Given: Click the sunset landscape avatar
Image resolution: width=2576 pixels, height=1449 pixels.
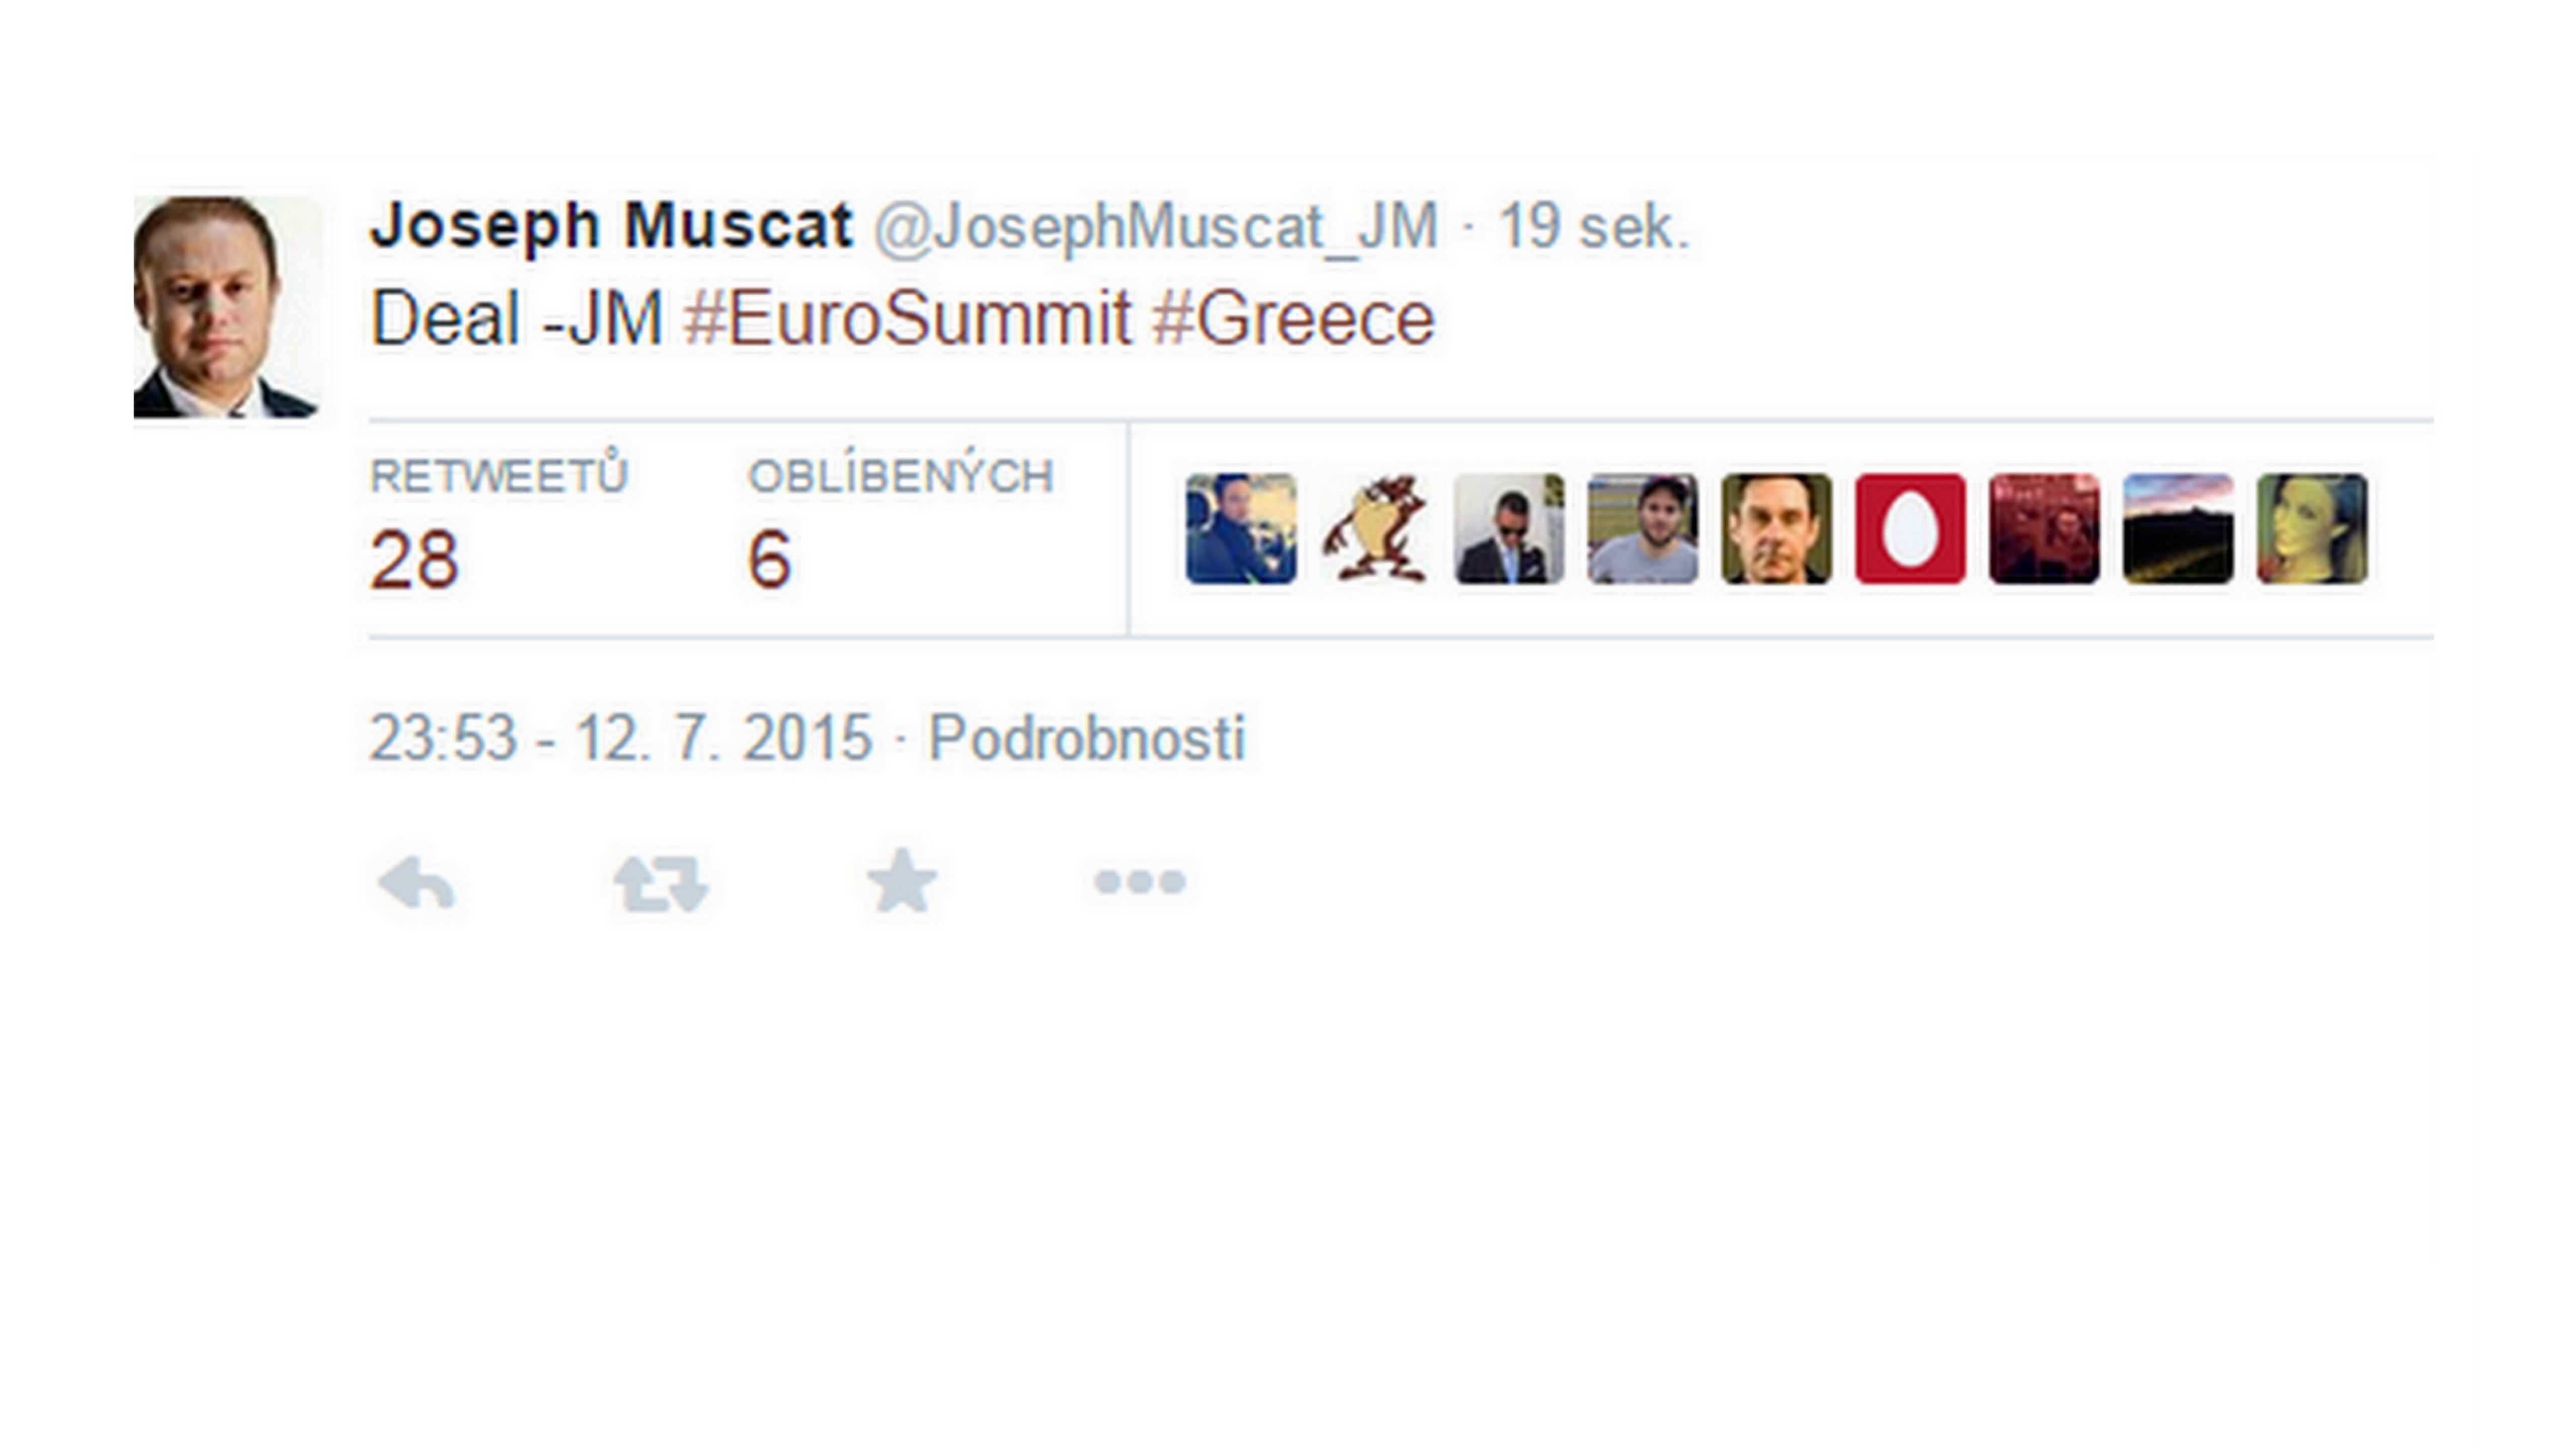Looking at the screenshot, I should tap(2177, 528).
